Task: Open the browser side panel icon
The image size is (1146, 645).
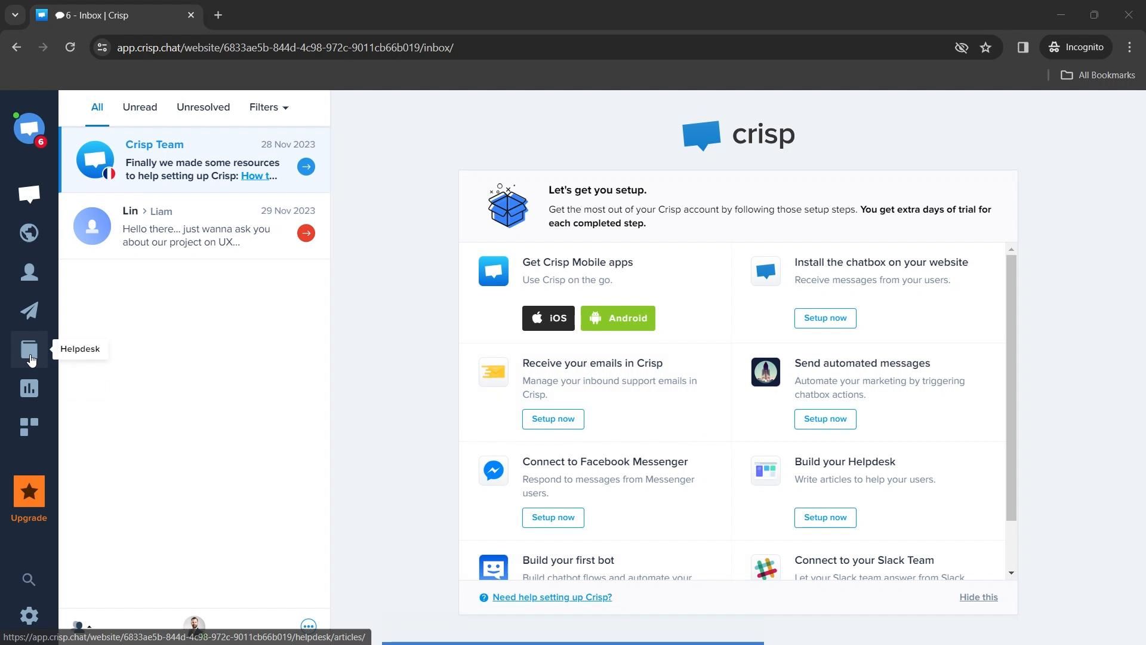Action: (x=1023, y=47)
